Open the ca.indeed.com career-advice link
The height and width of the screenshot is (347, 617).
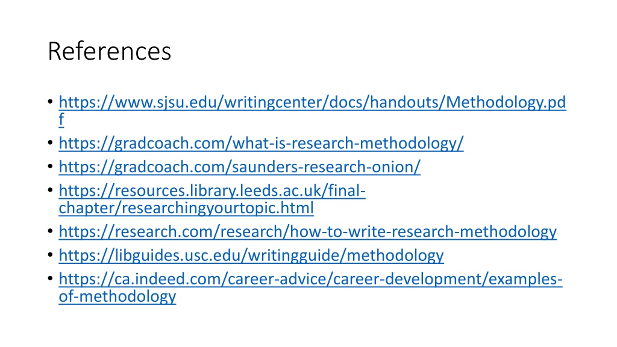click(x=310, y=279)
